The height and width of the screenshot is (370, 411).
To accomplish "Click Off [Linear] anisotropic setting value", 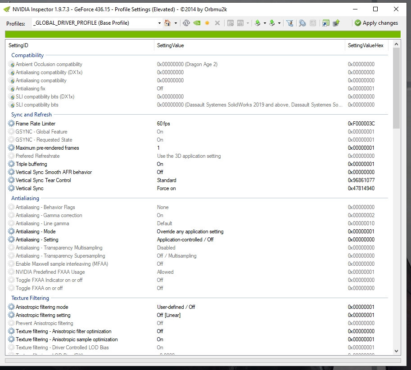I will [168, 315].
